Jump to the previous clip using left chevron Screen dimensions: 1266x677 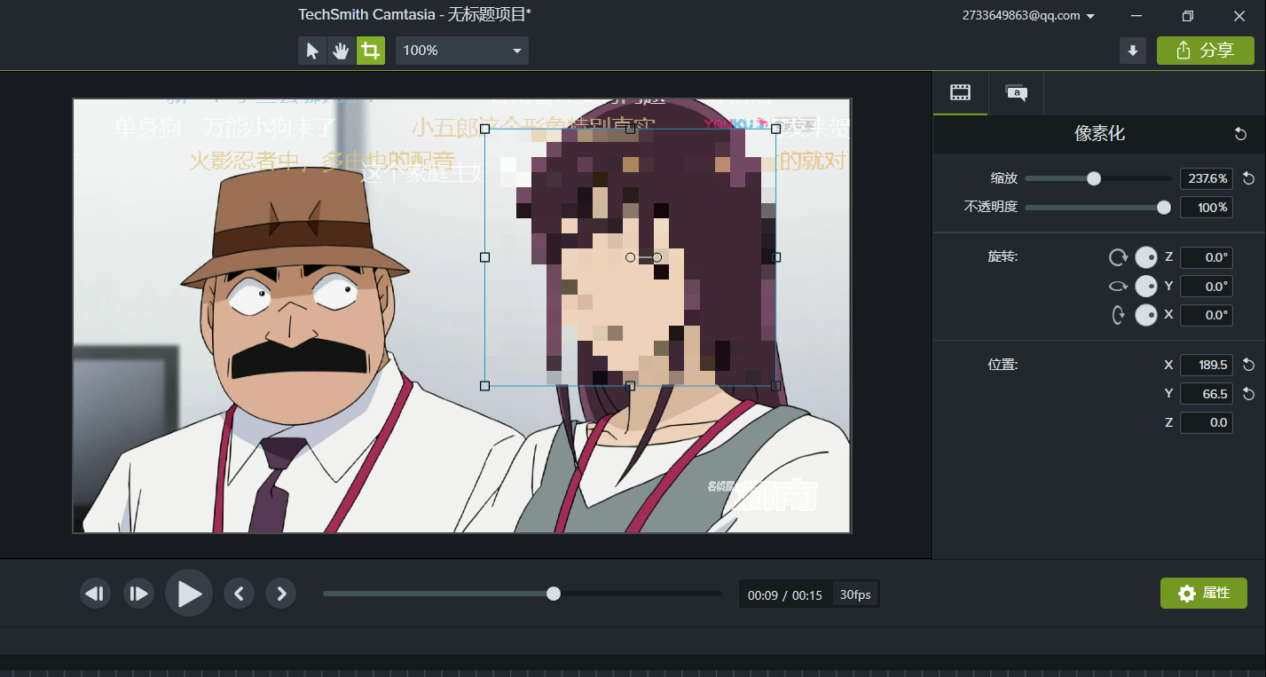[239, 594]
